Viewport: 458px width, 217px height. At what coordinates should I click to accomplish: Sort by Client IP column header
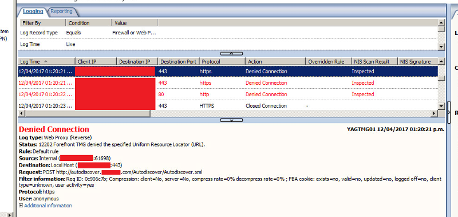[x=96, y=62]
